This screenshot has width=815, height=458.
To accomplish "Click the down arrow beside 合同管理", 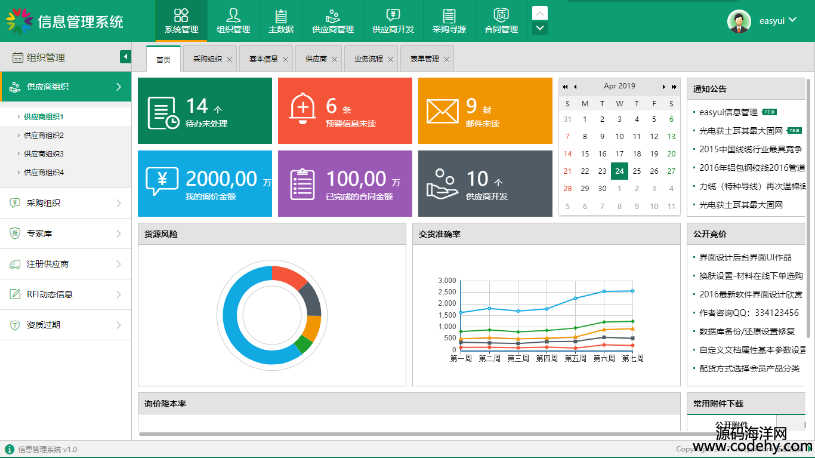I will 540,27.
